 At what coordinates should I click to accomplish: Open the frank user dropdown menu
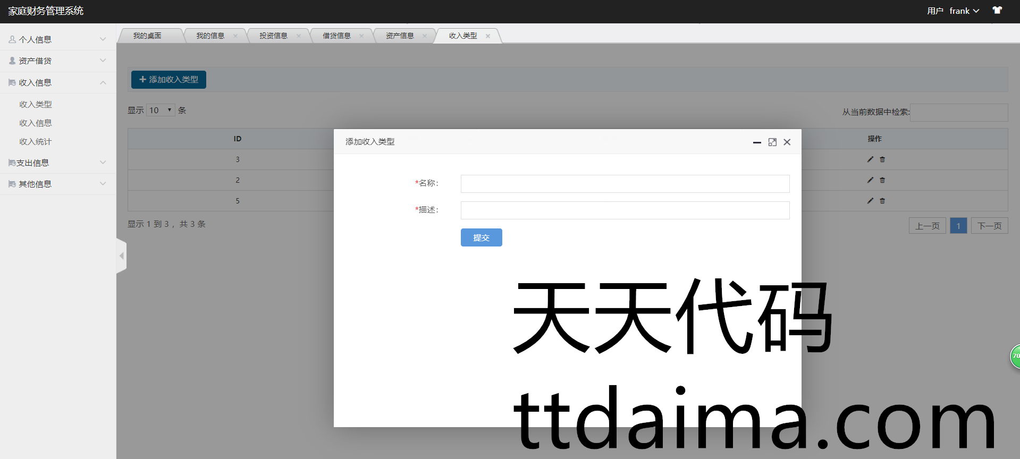(964, 11)
